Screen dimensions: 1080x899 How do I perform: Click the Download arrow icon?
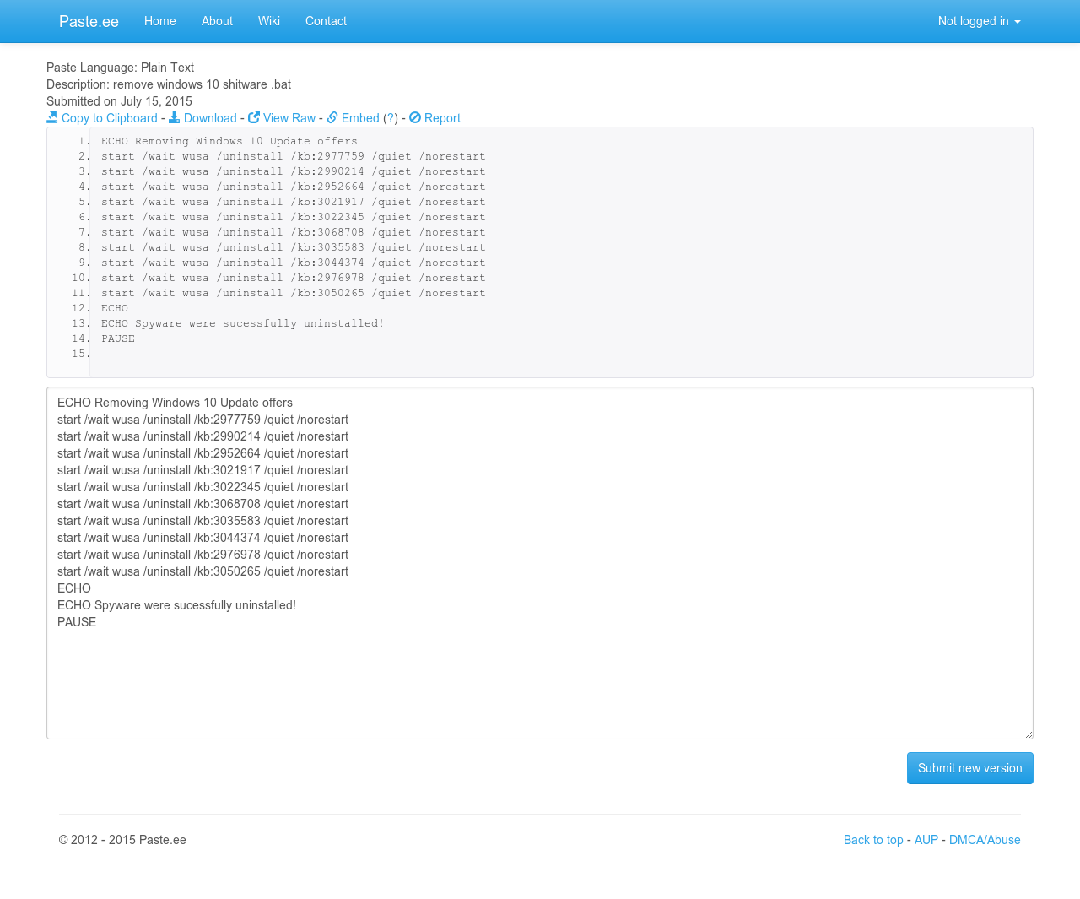[174, 117]
